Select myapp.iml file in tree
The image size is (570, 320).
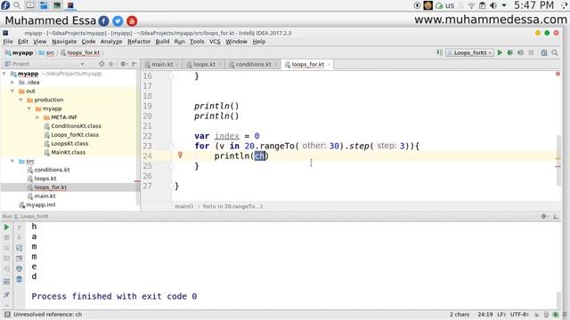coord(41,204)
